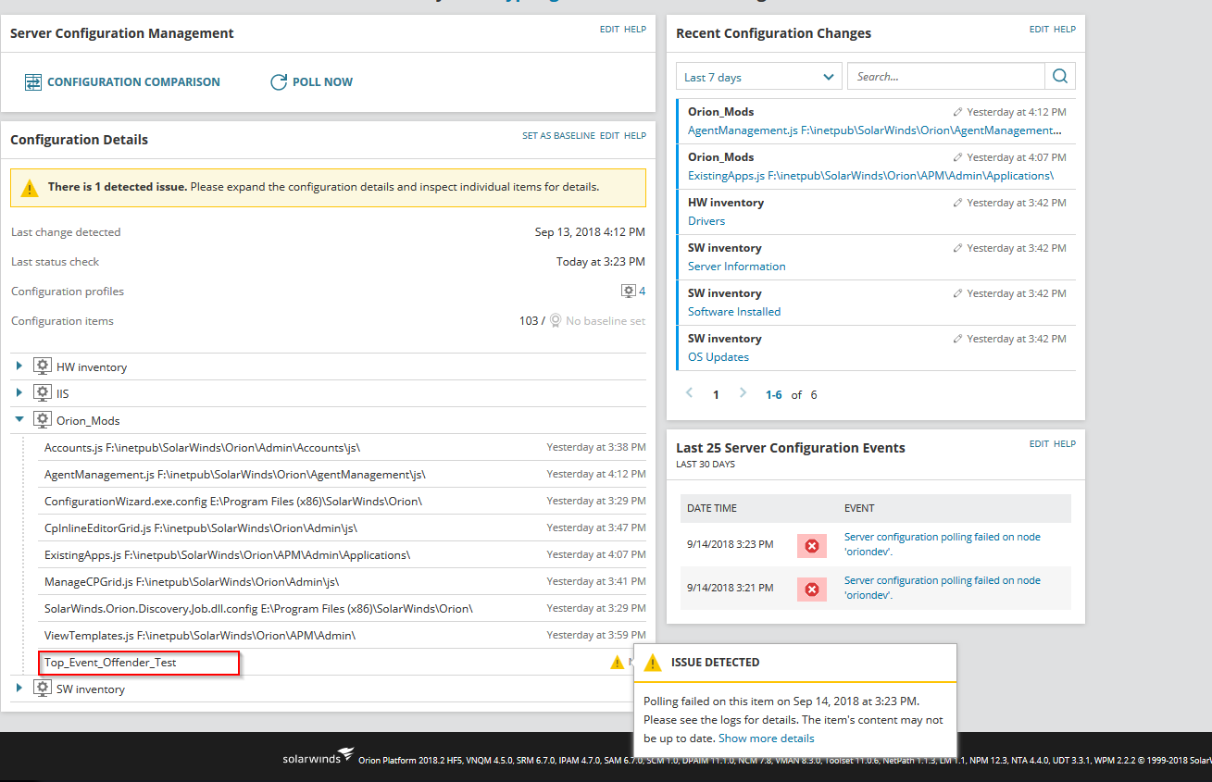Open AgentManagement.js change link
Screen dimensions: 1212x782
(x=874, y=130)
